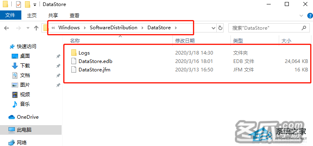Open Customize Quick Access Toolbar dropdown
This screenshot has width=313, height=146.
(35, 4)
